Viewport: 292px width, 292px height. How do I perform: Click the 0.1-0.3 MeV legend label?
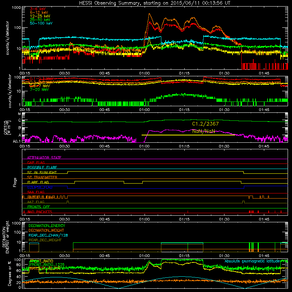(x=42, y=78)
